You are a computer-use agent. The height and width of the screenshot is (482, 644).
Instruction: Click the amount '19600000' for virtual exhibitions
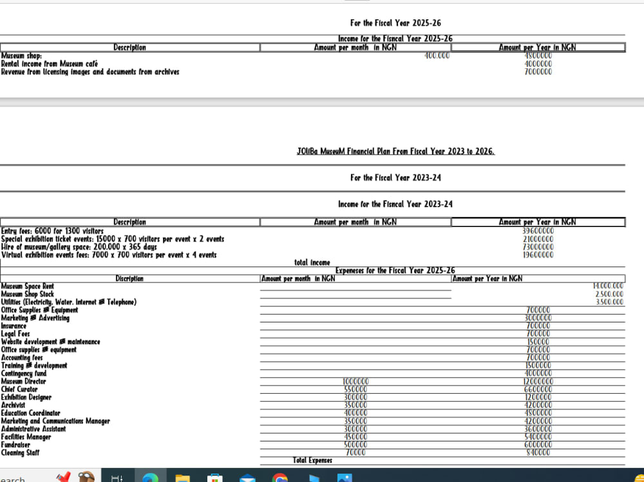click(x=538, y=255)
